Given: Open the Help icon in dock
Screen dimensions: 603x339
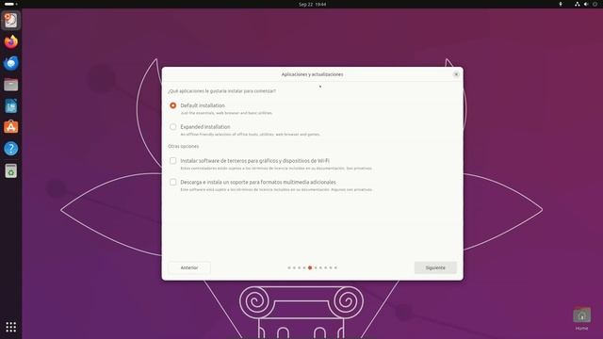Looking at the screenshot, I should coord(10,149).
